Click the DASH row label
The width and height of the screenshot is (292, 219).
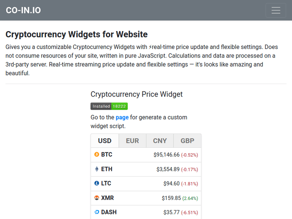[x=109, y=212]
